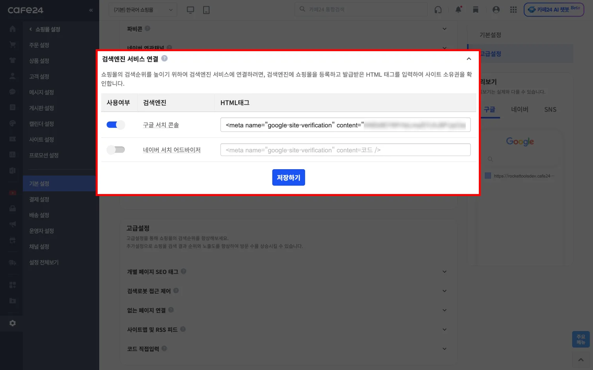Select the red YouTube icon in sidebar

(x=12, y=192)
